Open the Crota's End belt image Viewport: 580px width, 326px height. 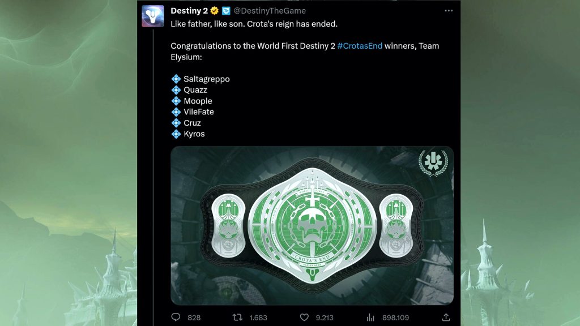click(312, 226)
